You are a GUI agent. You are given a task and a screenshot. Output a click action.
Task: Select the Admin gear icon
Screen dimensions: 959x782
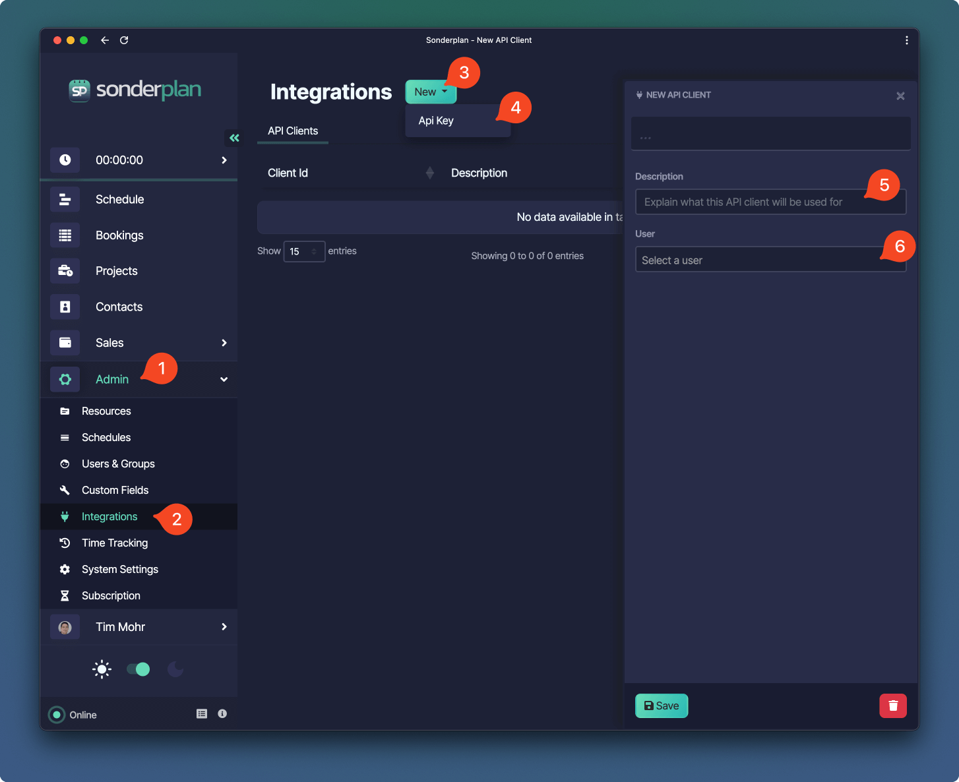[x=65, y=379]
